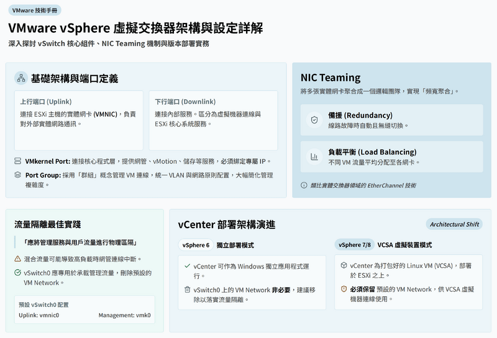Screen dimensions: 497x338
Task: Click the network icon beside 基礎架構與端口定義
Action: coord(21,79)
